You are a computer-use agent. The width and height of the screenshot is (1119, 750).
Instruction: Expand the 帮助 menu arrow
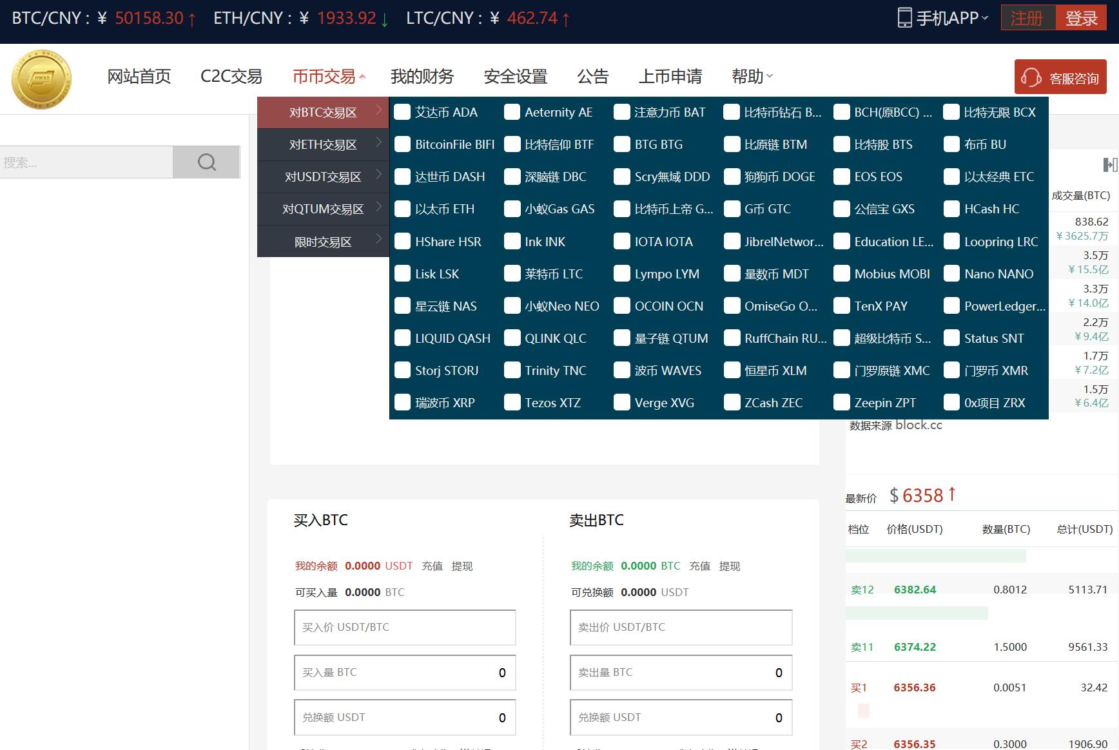click(770, 77)
